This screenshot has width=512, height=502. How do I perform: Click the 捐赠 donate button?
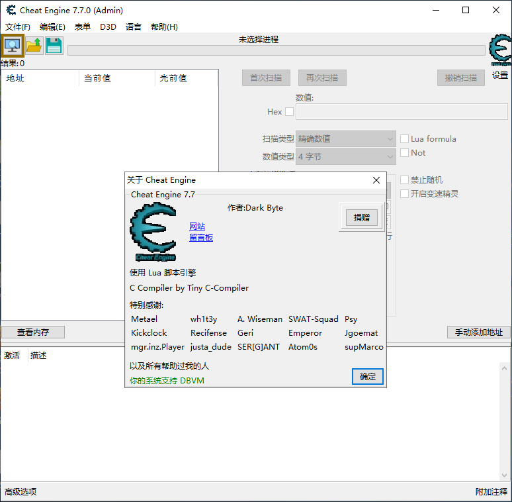click(361, 218)
